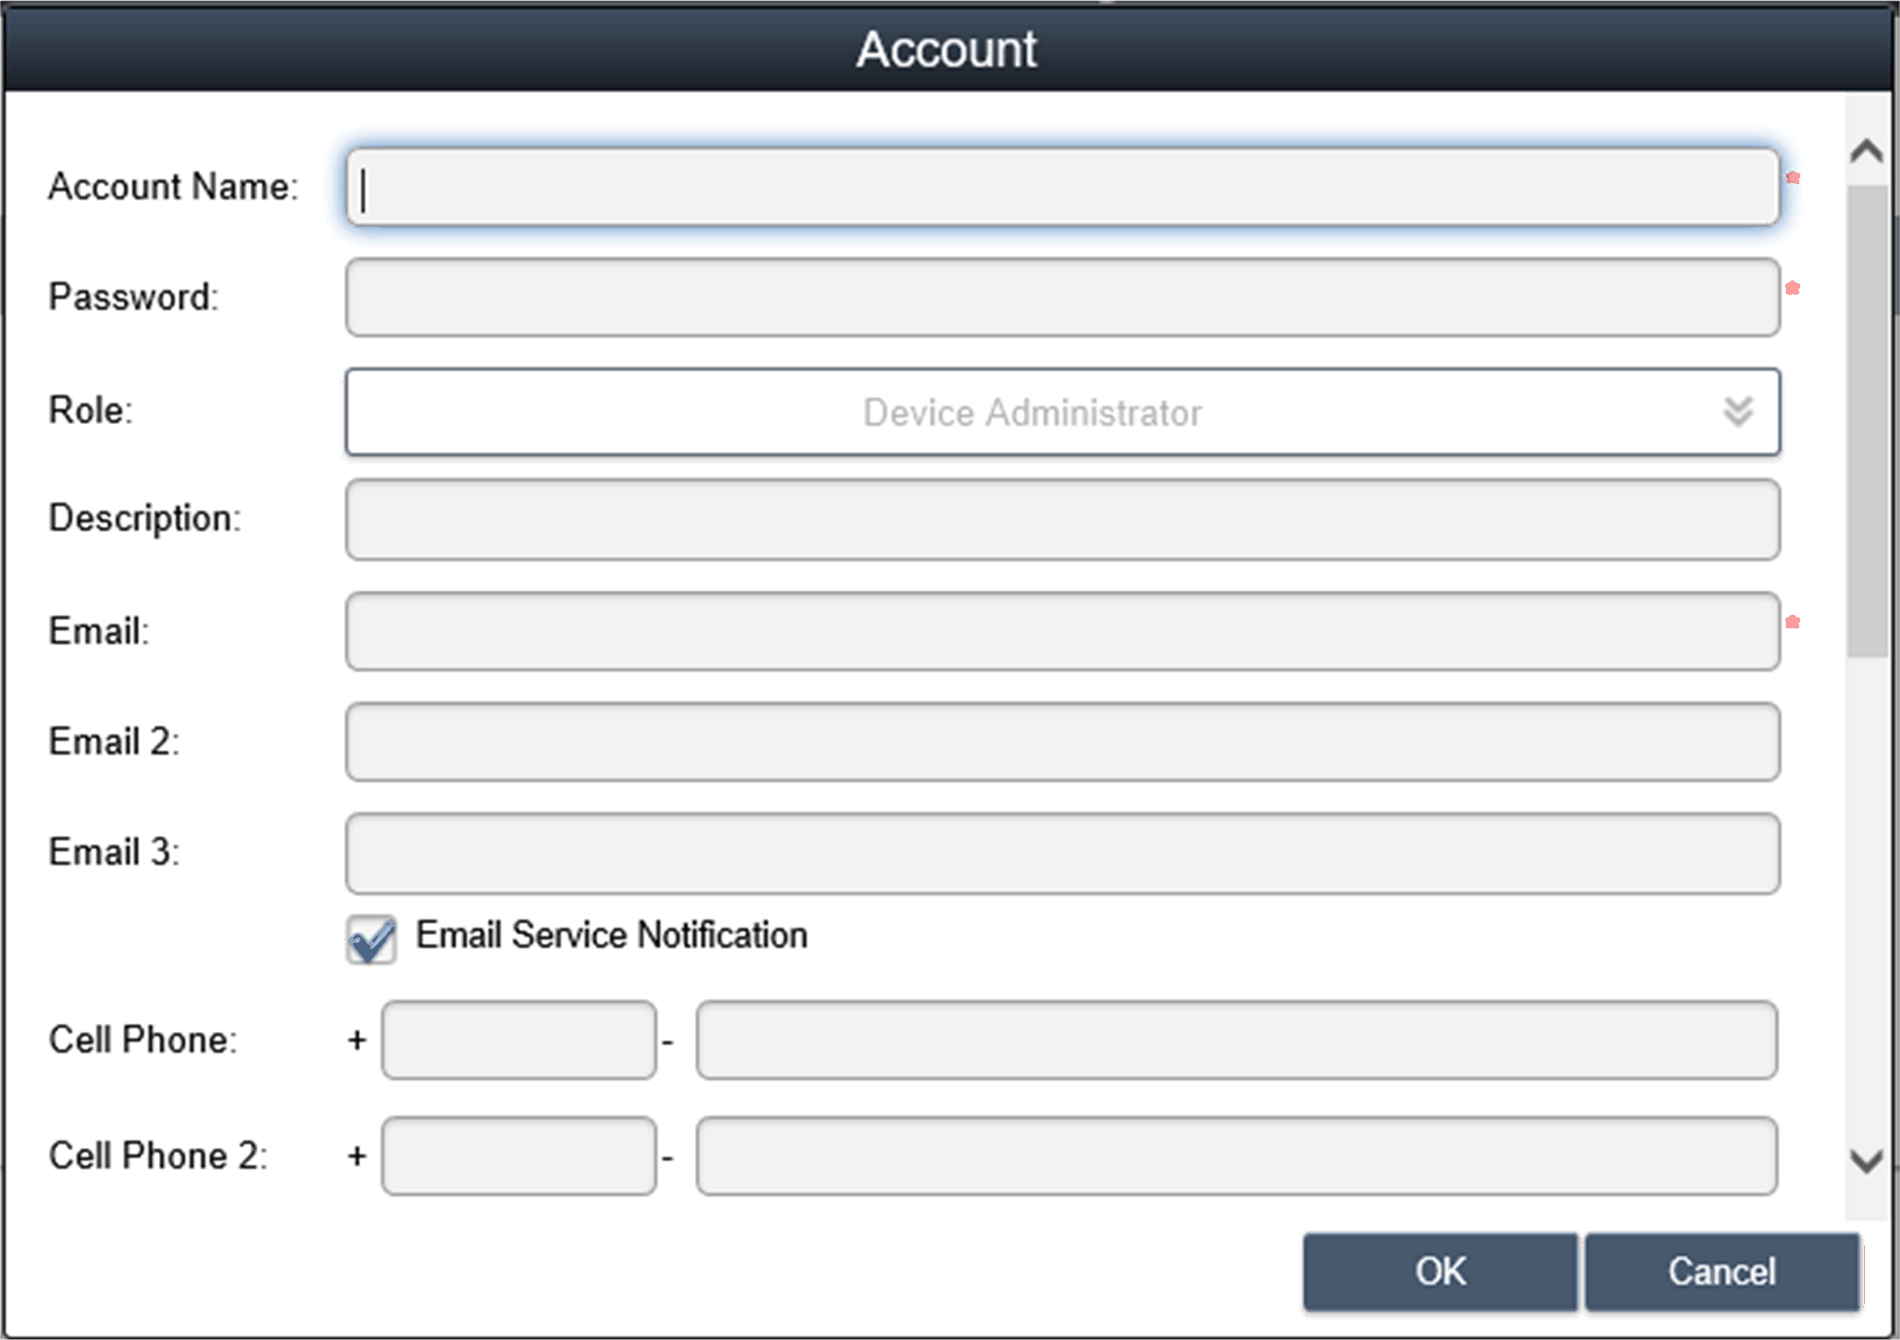The image size is (1900, 1340).
Task: Open the Device Administrator role dropdown
Action: tap(1031, 413)
